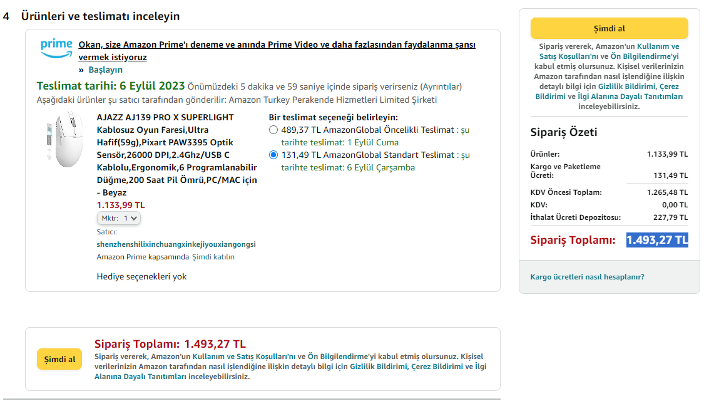
Task: Click Ürünleri ve teslimatı inceleyin heading
Action: tap(100, 16)
